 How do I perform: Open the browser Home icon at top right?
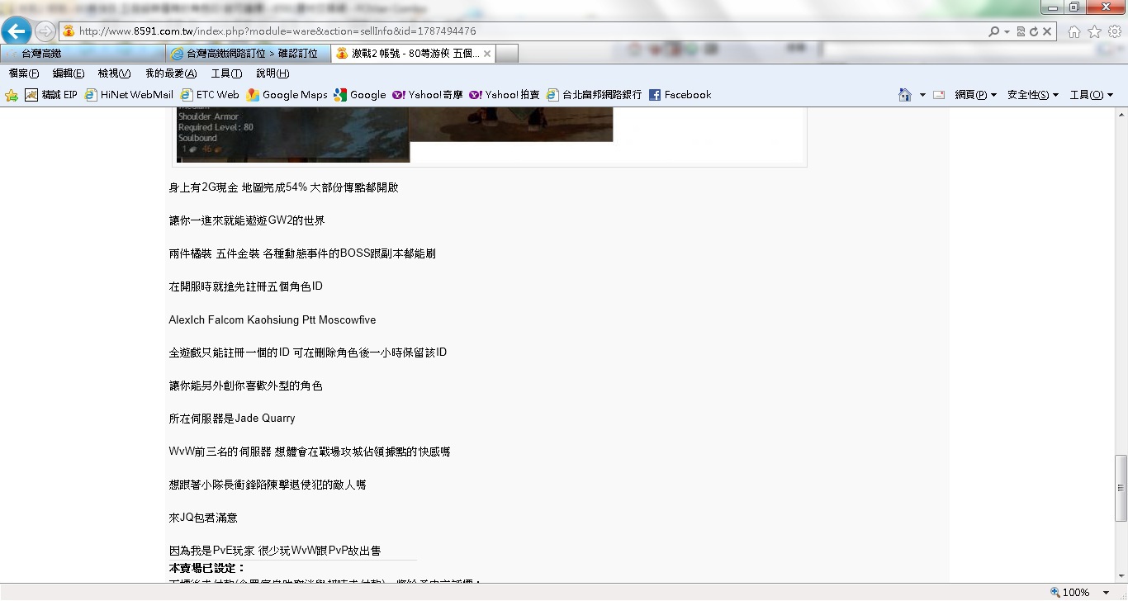(1074, 31)
